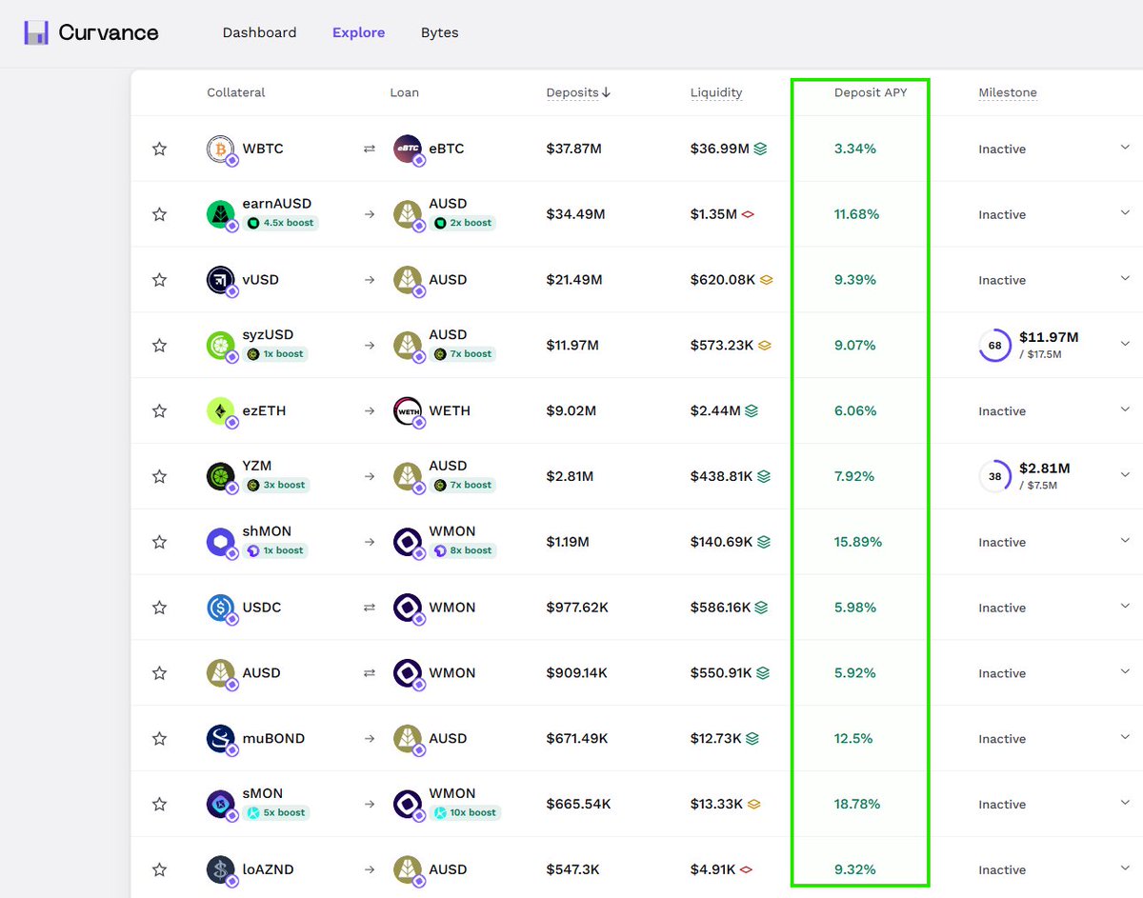Click the Curvance logo
Image resolution: width=1143 pixels, height=898 pixels.
91,32
